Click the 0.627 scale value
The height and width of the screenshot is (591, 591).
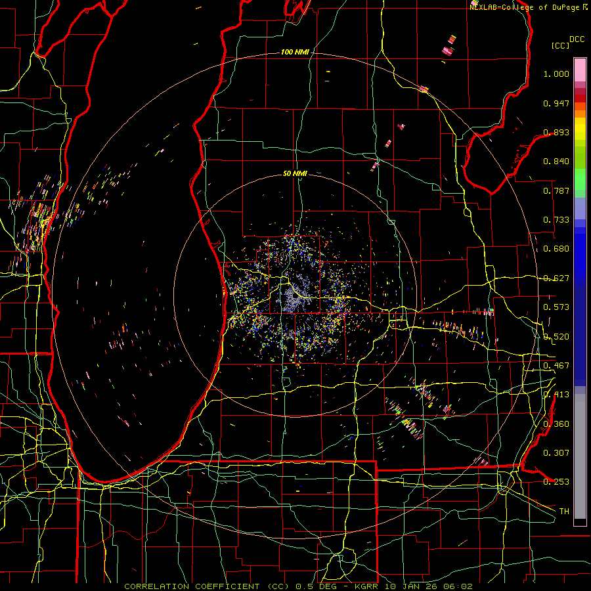(556, 278)
